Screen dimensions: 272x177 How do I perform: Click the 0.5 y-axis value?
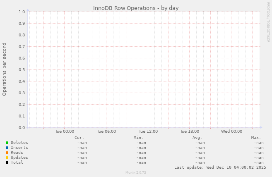pos(22,70)
